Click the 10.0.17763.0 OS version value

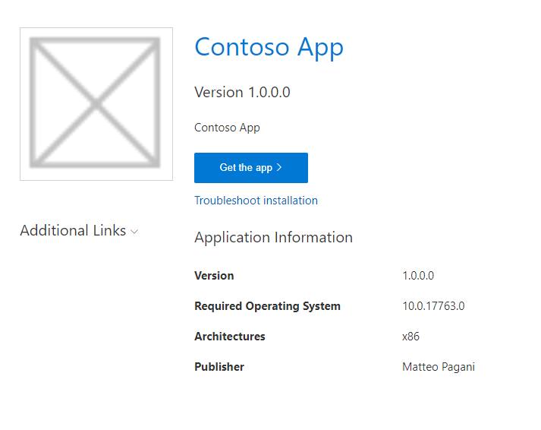[x=433, y=306]
